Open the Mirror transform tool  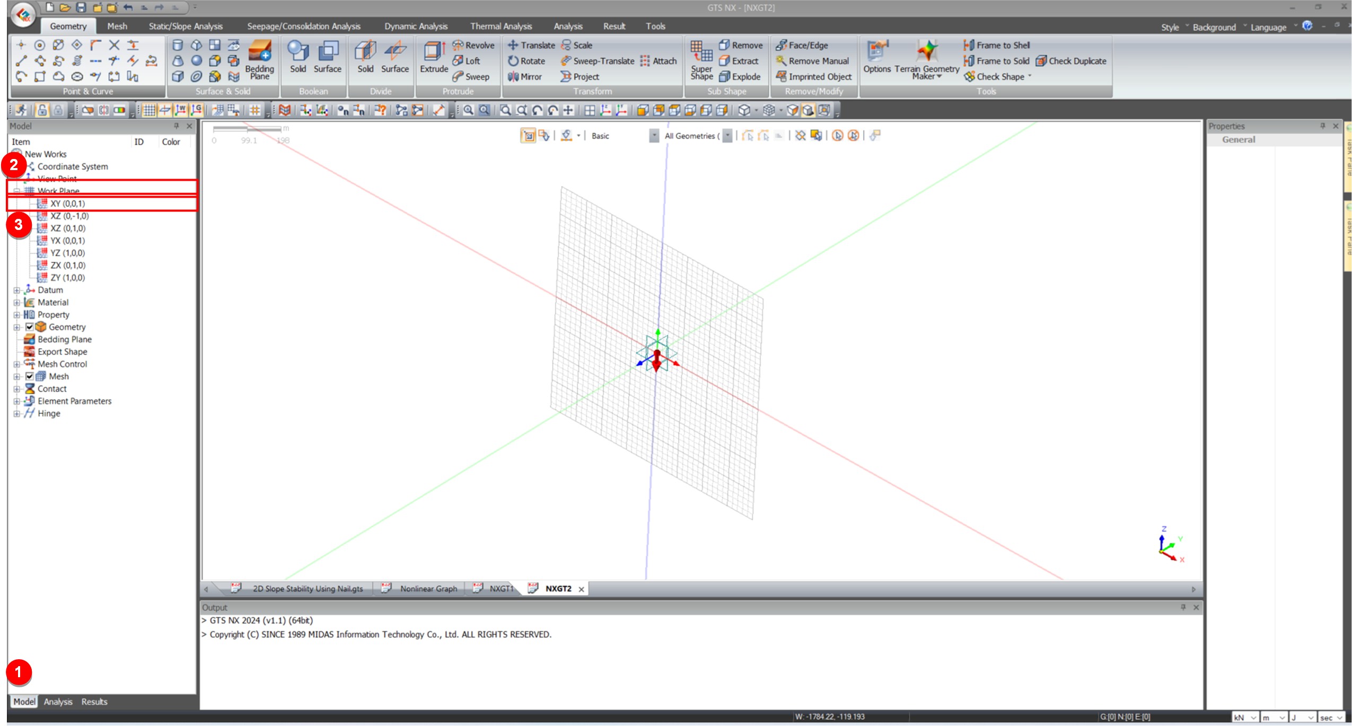coord(525,77)
